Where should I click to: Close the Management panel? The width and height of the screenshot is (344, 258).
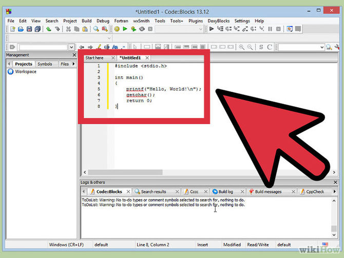click(x=74, y=55)
